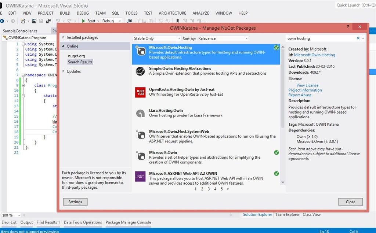Switch to the Team Explorer tab
Image resolution: width=376 pixels, height=233 pixels.
287,215
